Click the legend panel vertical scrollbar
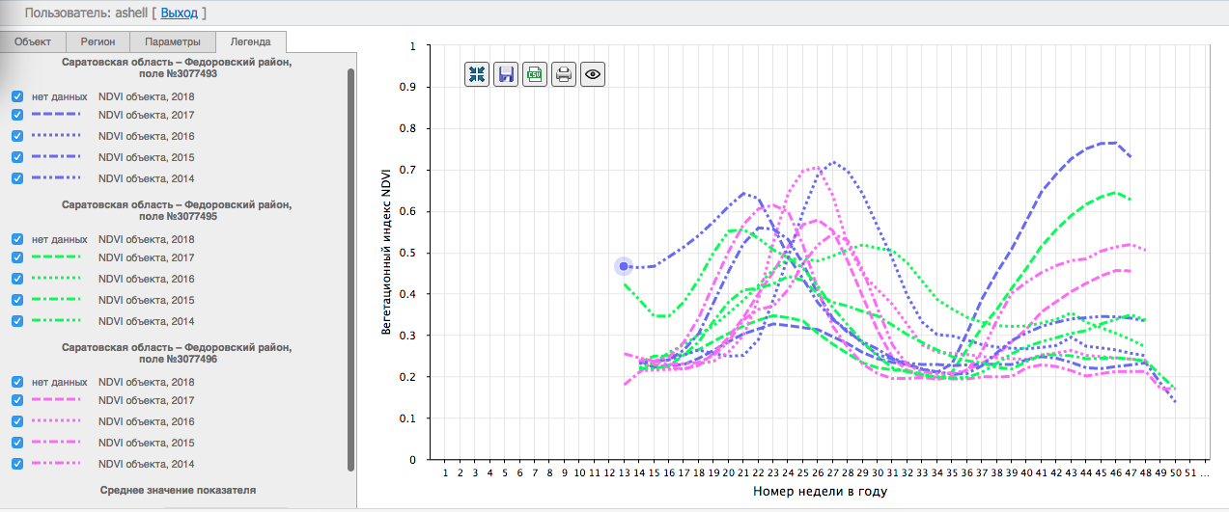The height and width of the screenshot is (512, 1229). pos(350,270)
